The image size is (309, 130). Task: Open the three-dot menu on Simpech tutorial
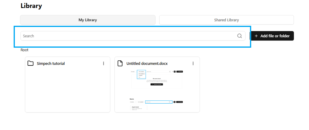pos(103,63)
